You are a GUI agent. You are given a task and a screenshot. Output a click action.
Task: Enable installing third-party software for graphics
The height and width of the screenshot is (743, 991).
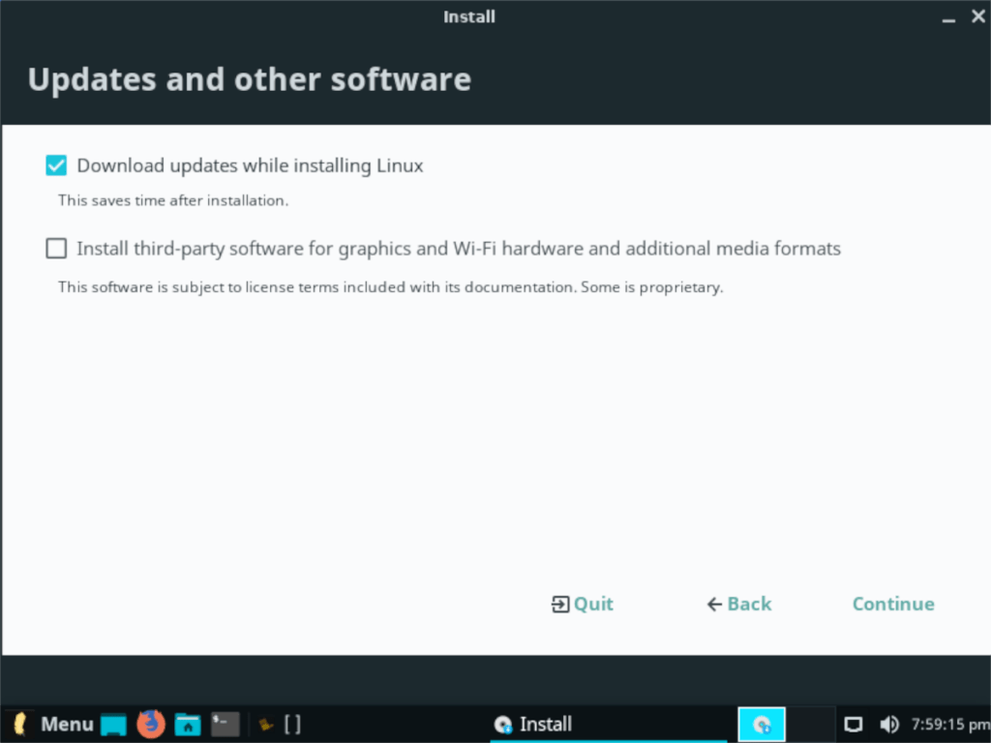(55, 248)
